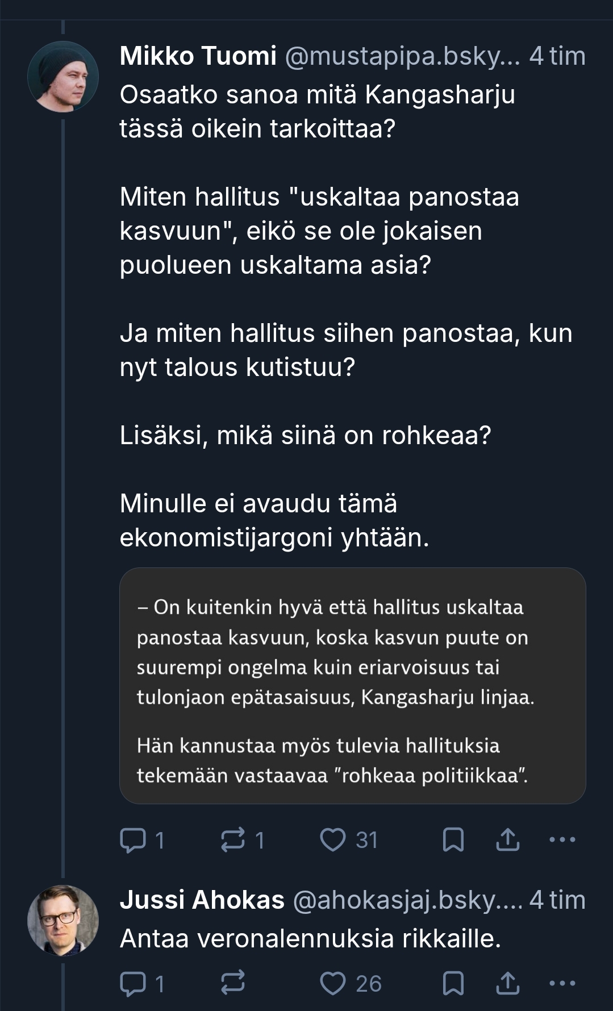Image resolution: width=613 pixels, height=1011 pixels.
Task: Repost Mikko Tuomi's post
Action: (233, 840)
